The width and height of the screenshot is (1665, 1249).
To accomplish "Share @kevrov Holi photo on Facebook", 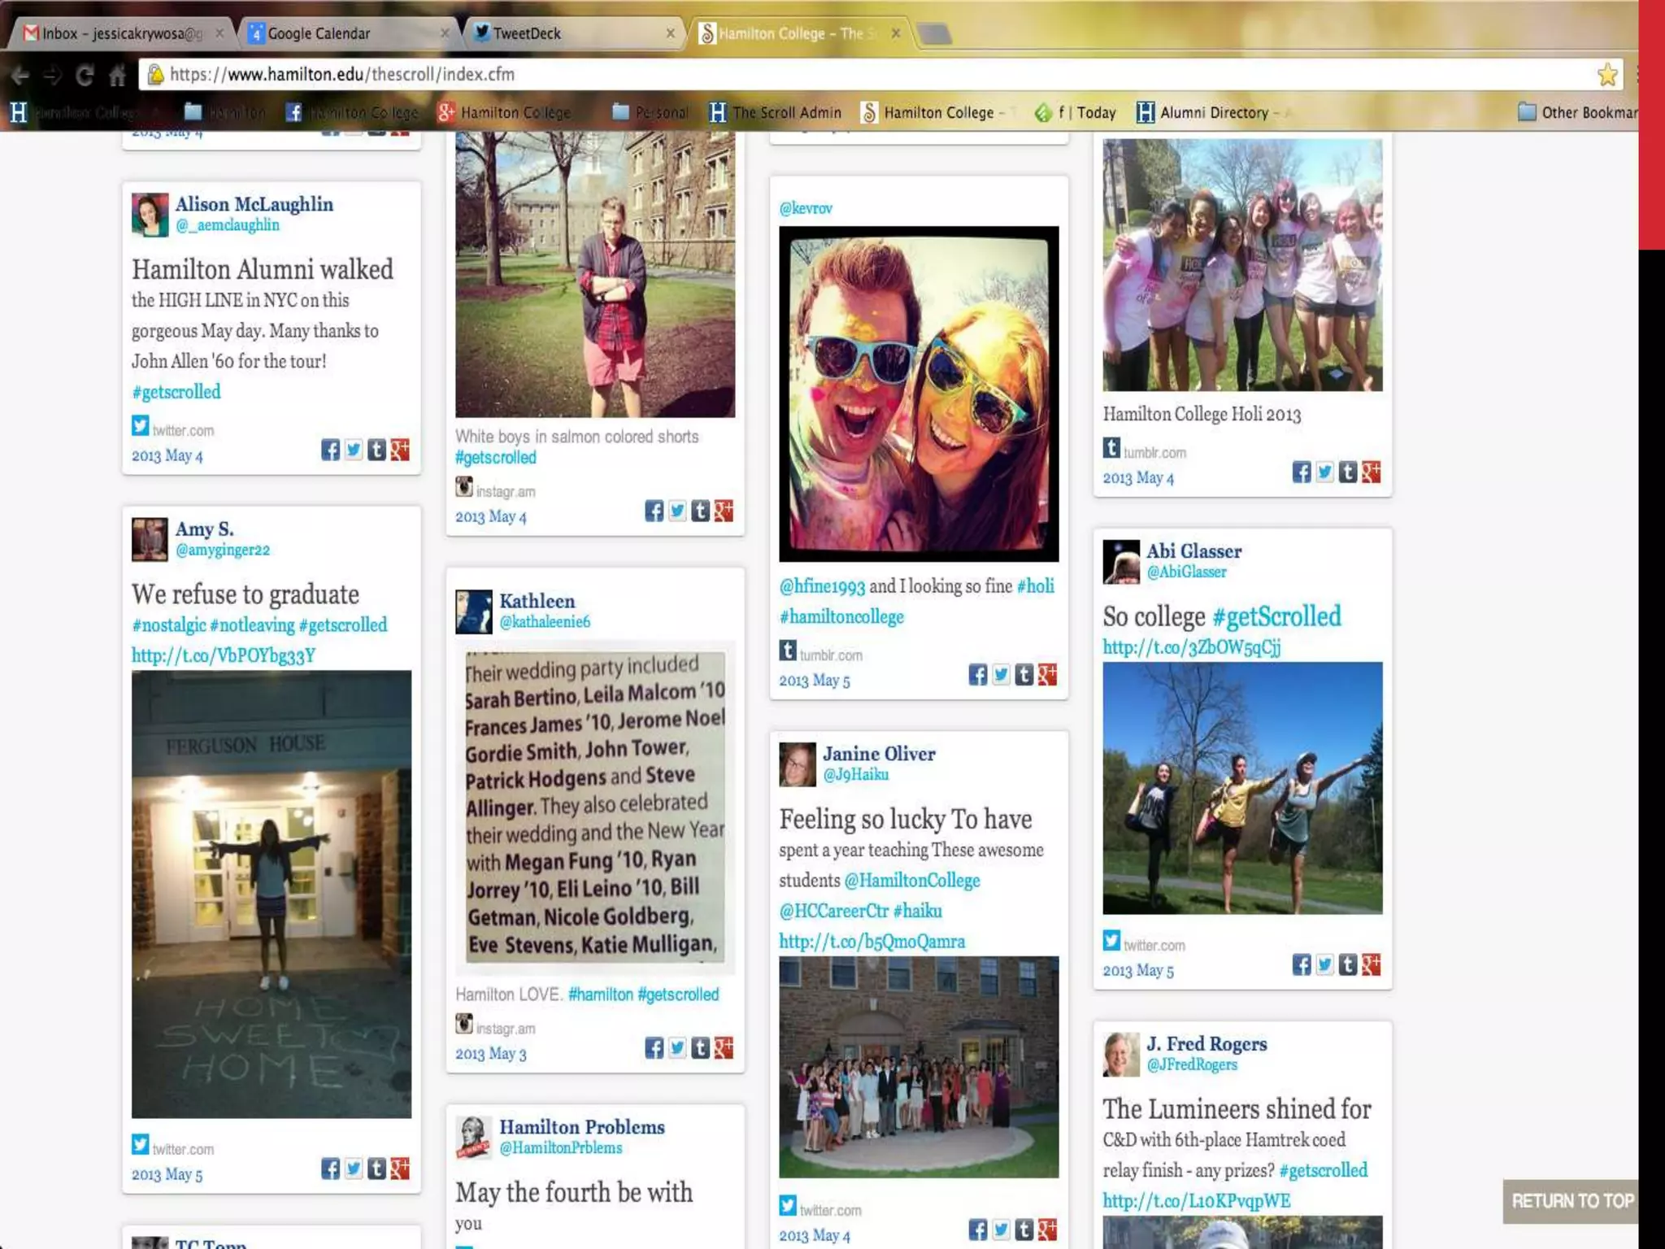I will tap(977, 674).
